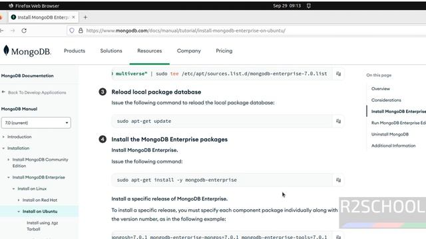Open the Pricing page
The image size is (426, 239).
click(224, 50)
